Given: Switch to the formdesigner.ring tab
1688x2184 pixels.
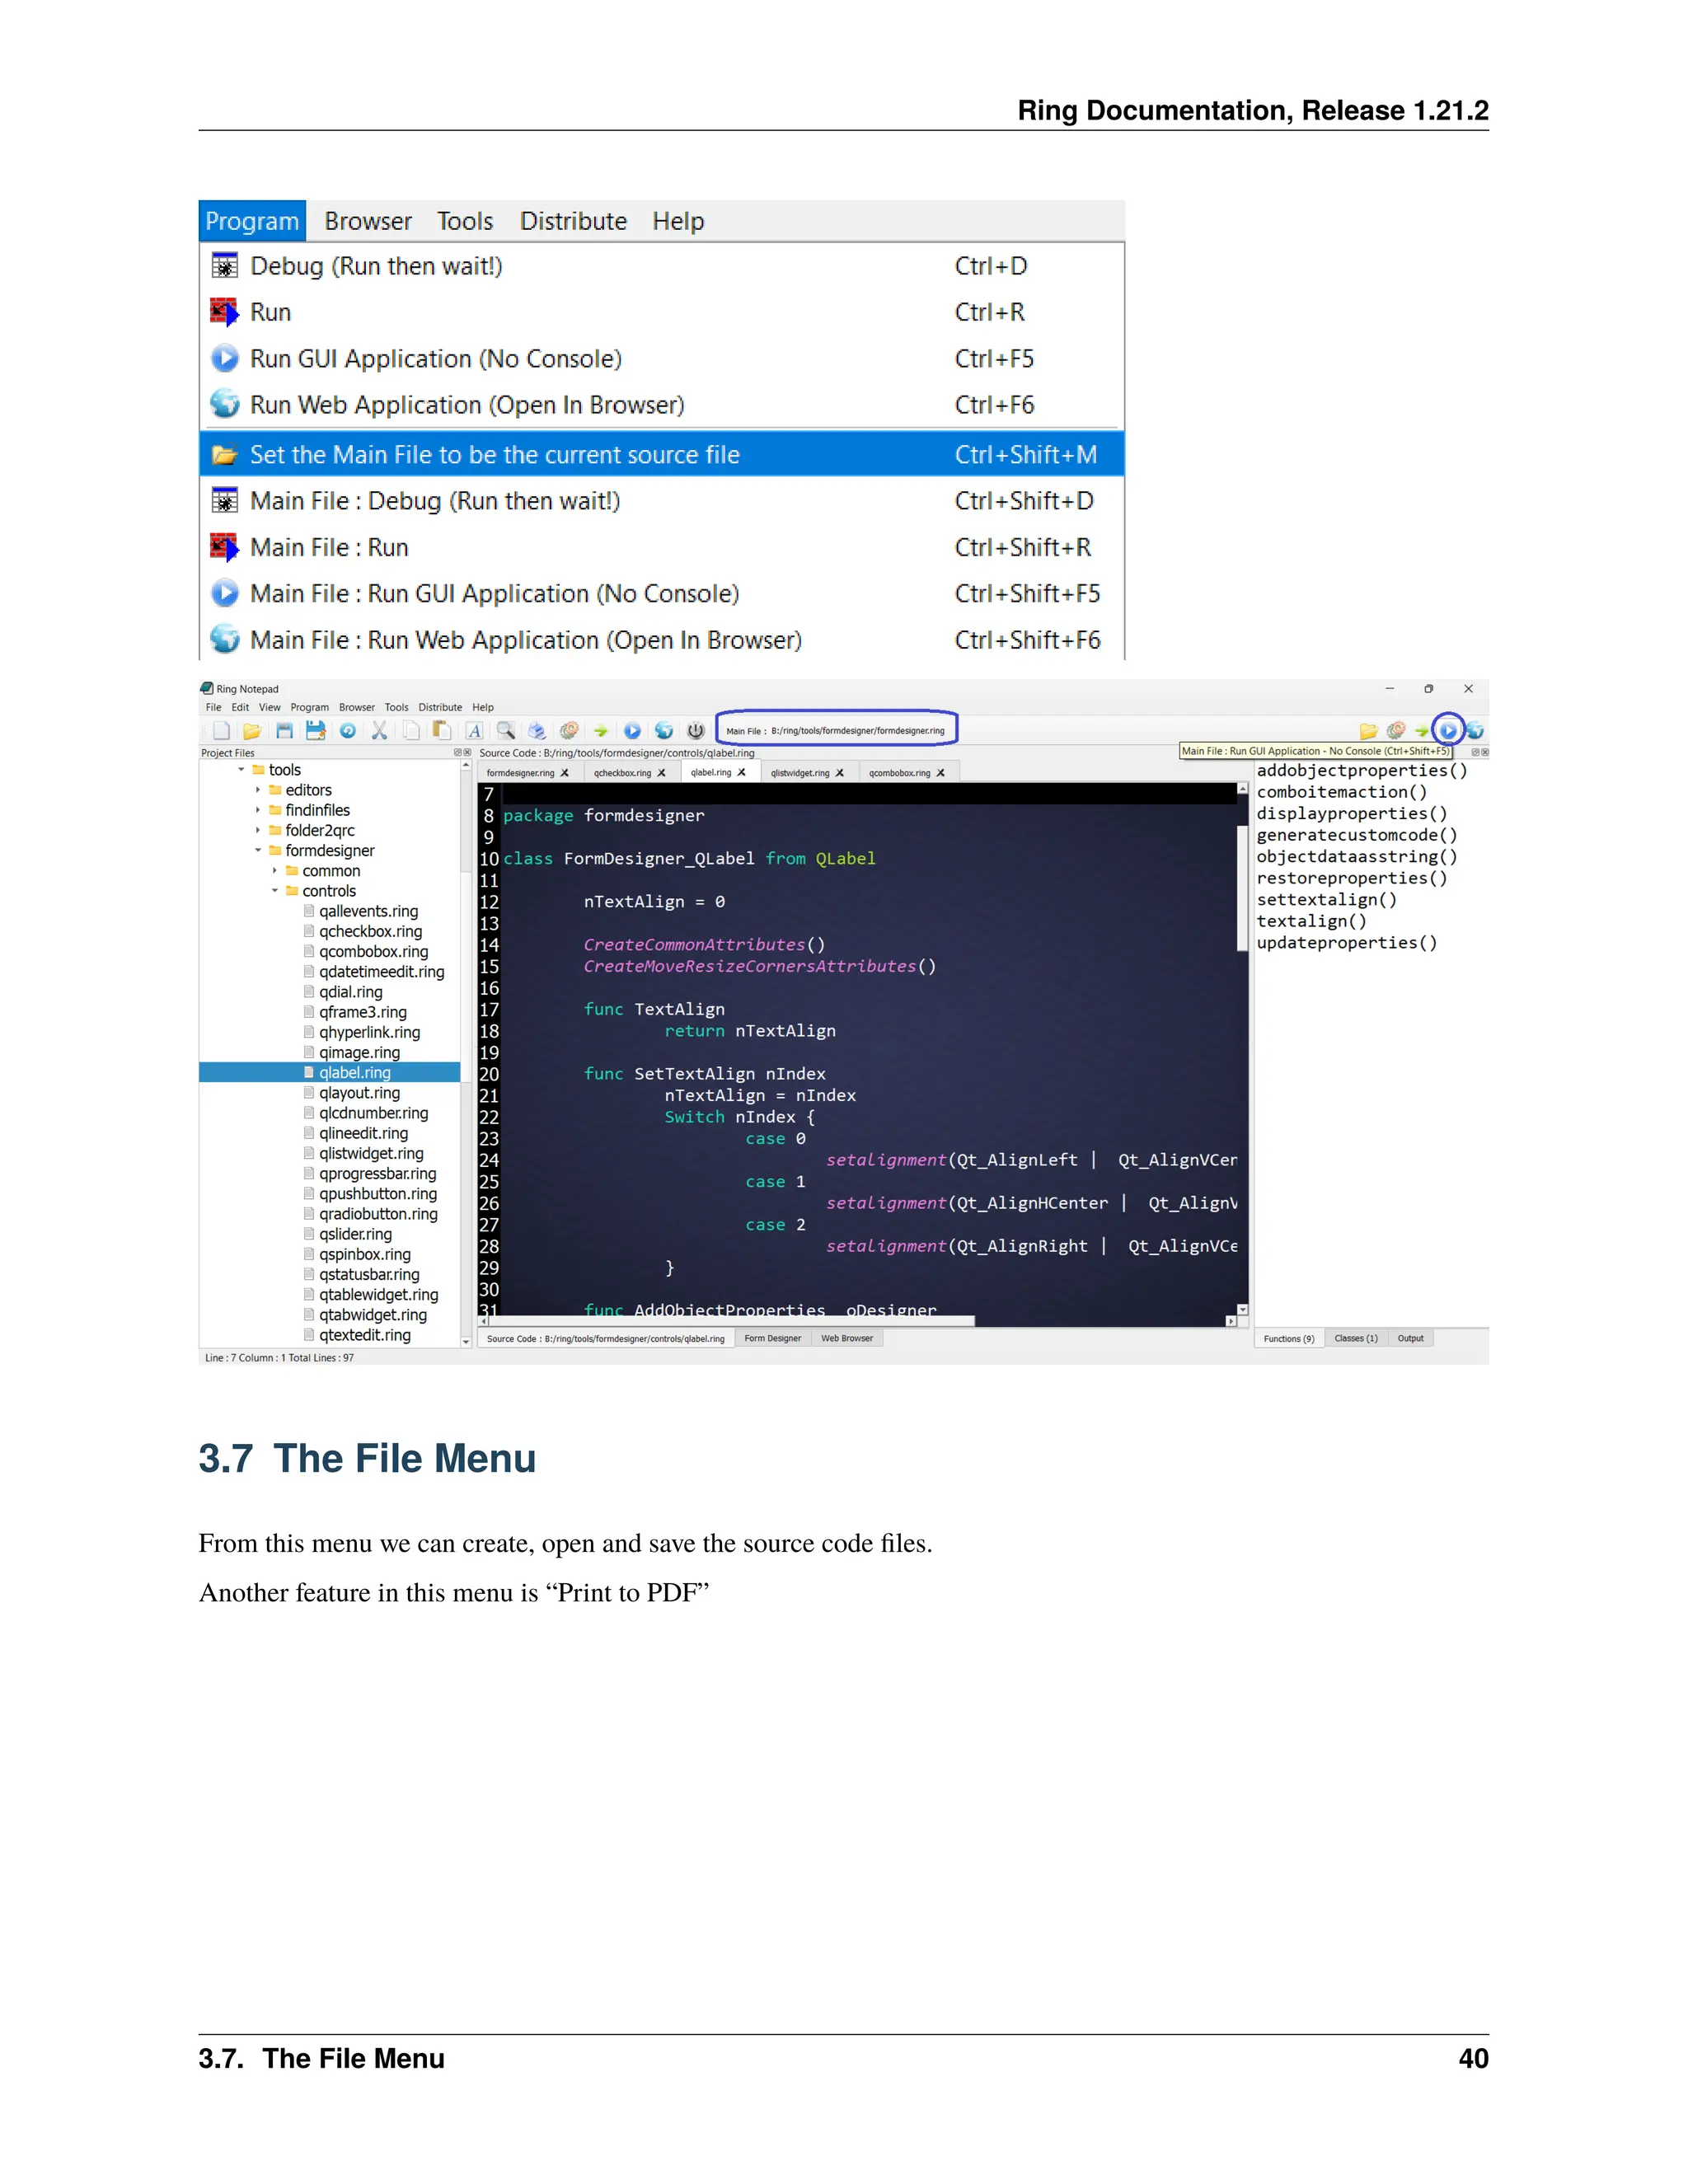Looking at the screenshot, I should (x=519, y=773).
